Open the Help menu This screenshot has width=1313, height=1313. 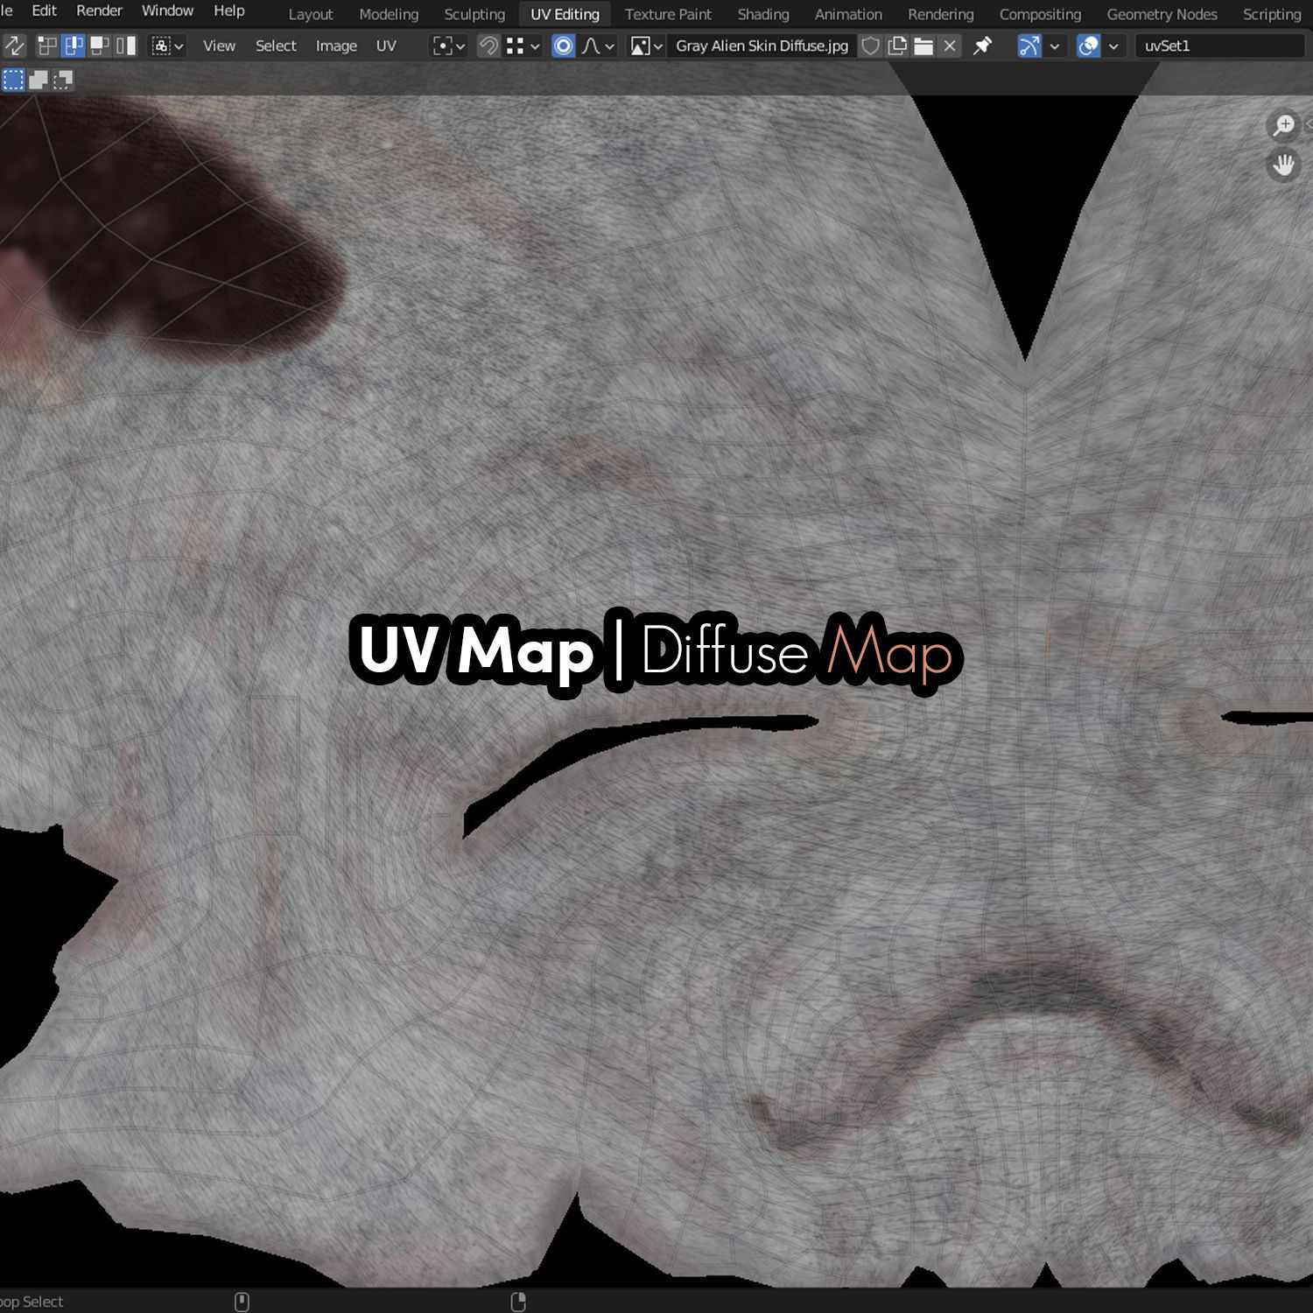click(229, 11)
